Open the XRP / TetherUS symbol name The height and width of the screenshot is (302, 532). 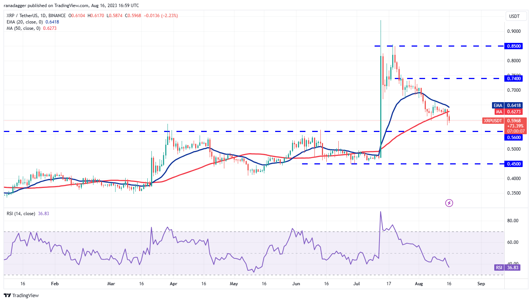tap(22, 15)
